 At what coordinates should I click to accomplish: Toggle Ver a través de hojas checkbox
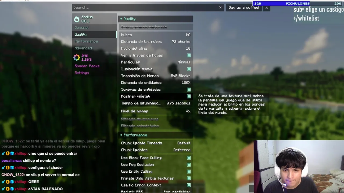tap(189, 55)
